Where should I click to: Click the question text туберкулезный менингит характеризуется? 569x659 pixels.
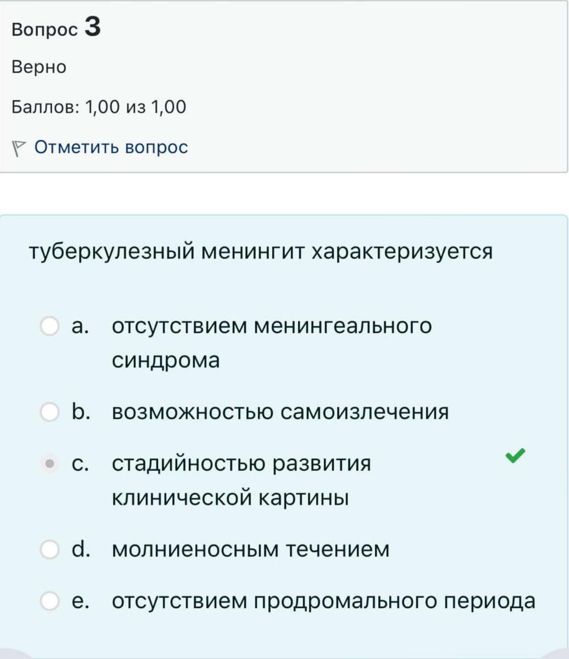(261, 252)
